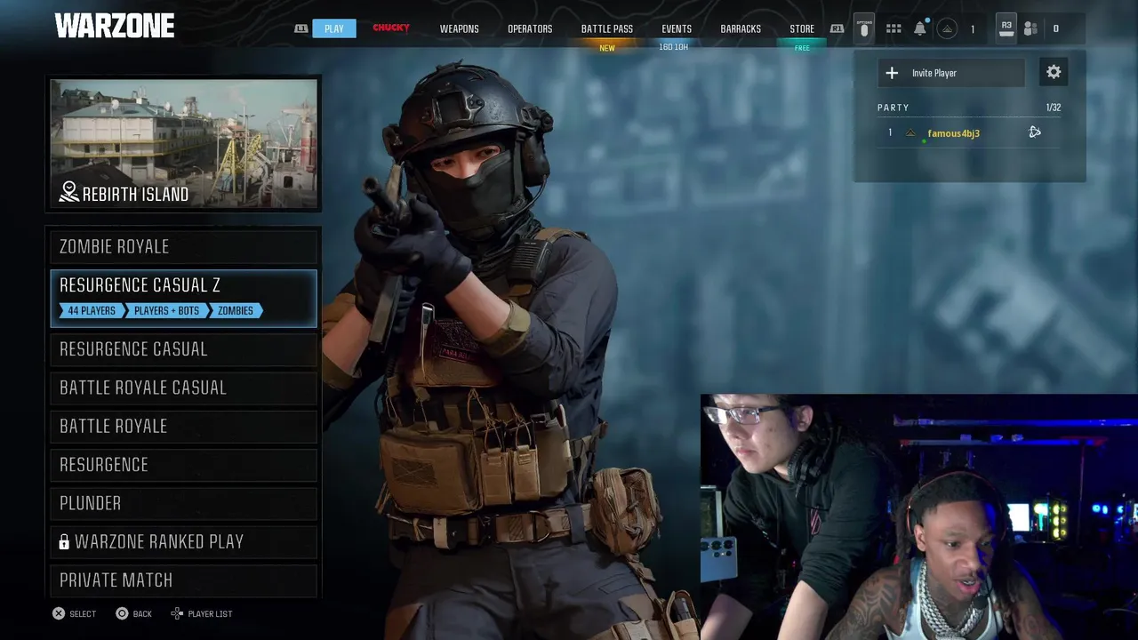
Task: Select Zombie Royale mode
Action: click(x=184, y=246)
